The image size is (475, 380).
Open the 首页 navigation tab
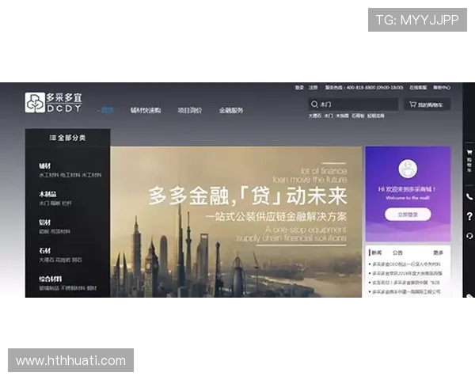click(x=107, y=110)
